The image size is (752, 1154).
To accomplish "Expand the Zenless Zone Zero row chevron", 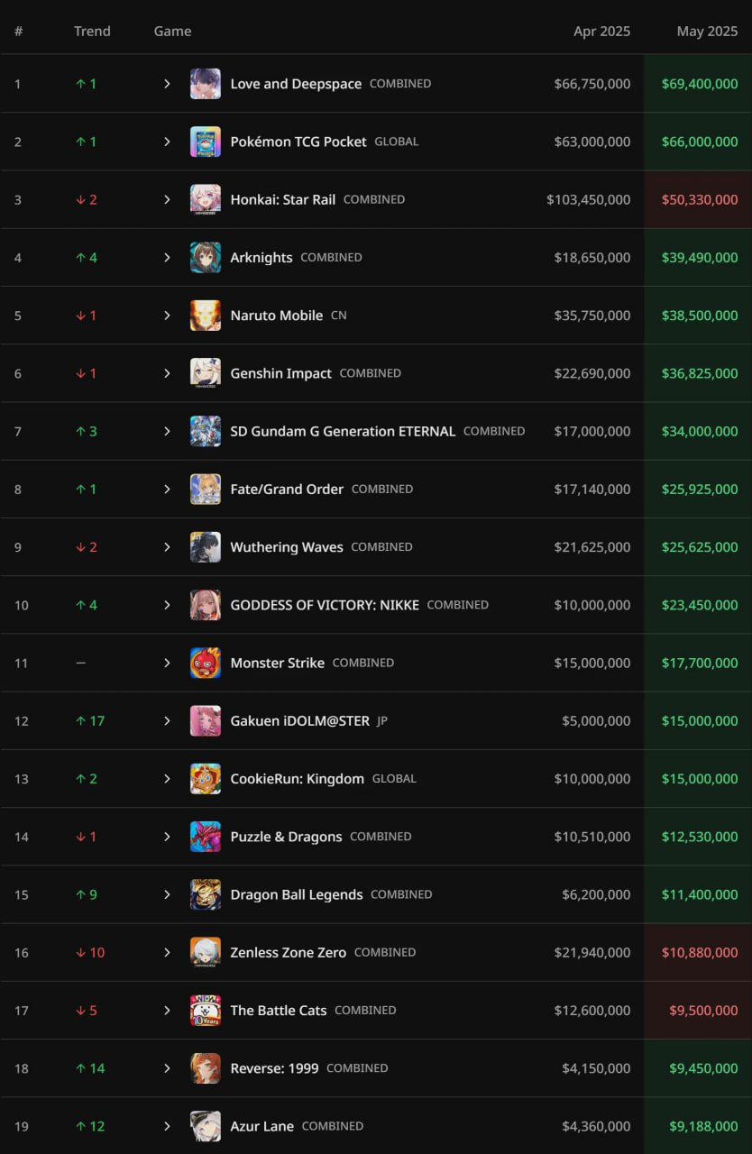I will pos(167,952).
